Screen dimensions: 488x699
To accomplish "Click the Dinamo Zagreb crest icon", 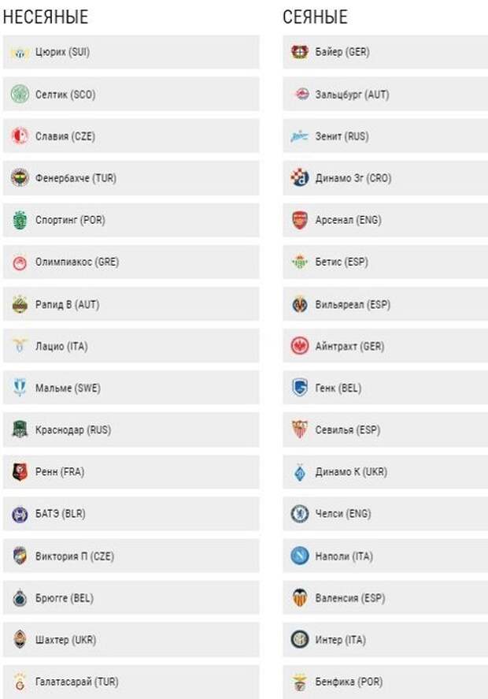I will [300, 179].
